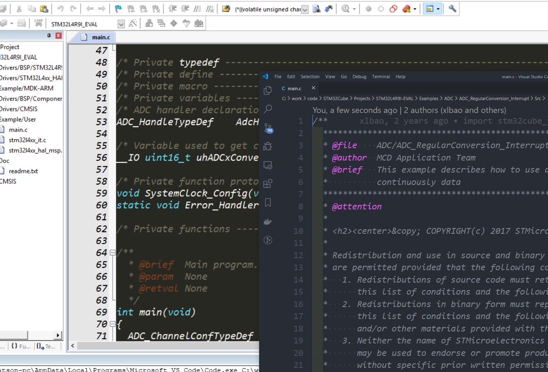Switch to the Functions tab in Project panel
This screenshot has width=548, height=372.
tap(21, 346)
